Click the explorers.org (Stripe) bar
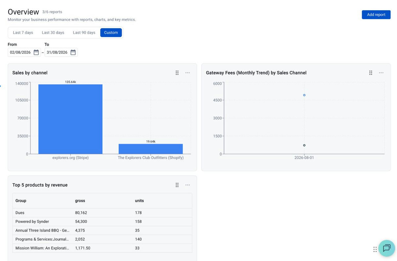 pos(70,119)
